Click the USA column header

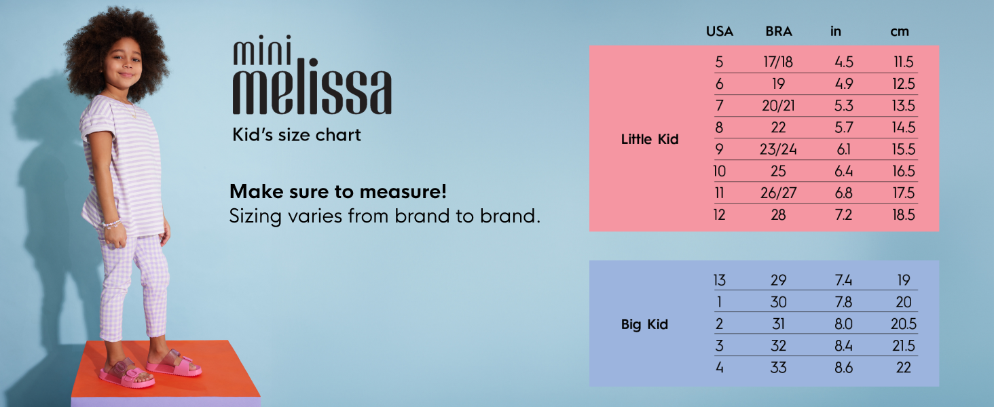pos(720,31)
